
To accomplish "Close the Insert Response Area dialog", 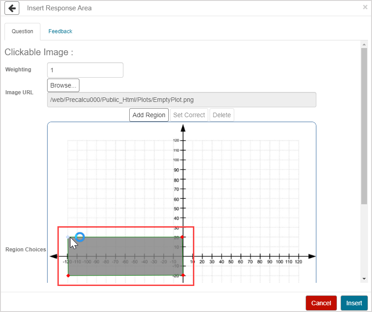I will (365, 7).
